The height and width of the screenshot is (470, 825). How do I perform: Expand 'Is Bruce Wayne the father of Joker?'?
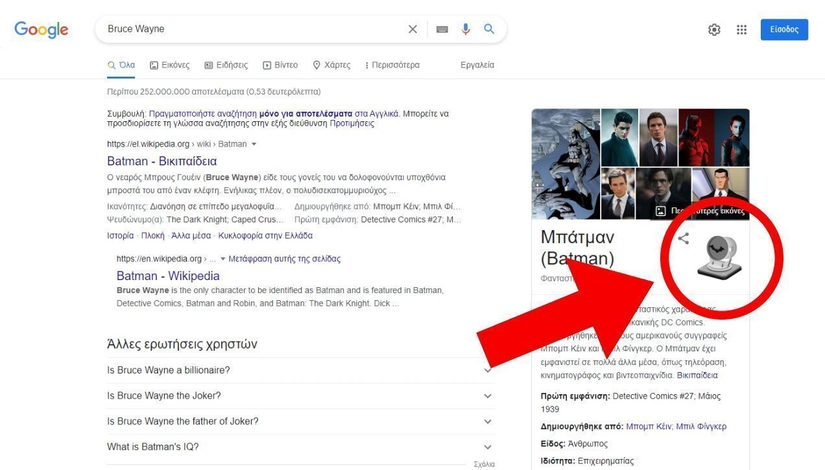click(x=301, y=421)
